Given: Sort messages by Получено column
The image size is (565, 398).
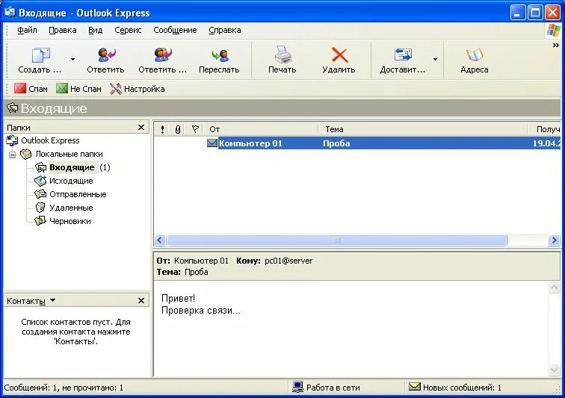Looking at the screenshot, I should point(545,129).
